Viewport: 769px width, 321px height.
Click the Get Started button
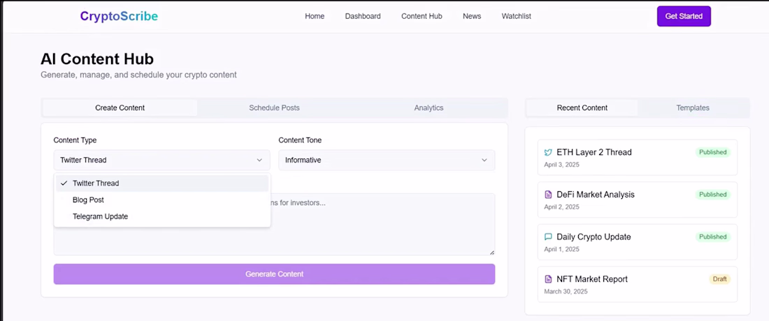683,16
